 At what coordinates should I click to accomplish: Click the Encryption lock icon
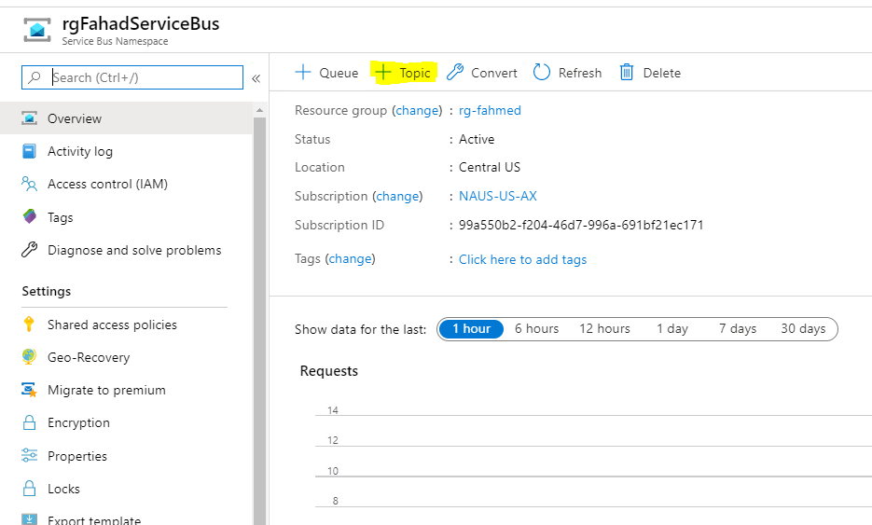tap(30, 422)
